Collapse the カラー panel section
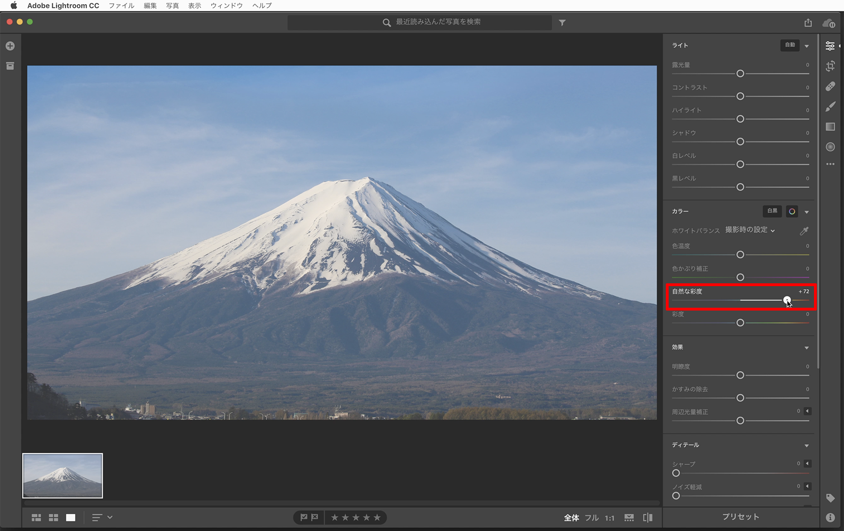 807,212
